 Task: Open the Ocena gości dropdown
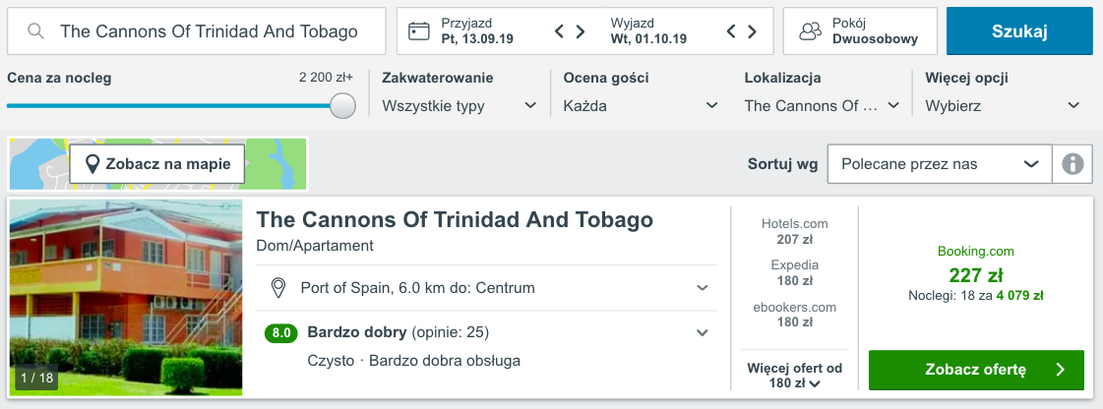pos(641,106)
